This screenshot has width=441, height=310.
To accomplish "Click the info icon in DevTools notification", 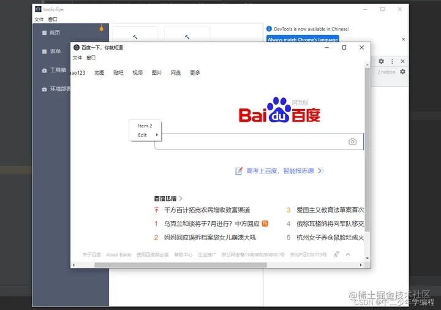I will coord(269,29).
